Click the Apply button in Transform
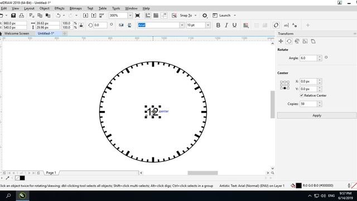The width and height of the screenshot is (357, 201). pyautogui.click(x=317, y=116)
